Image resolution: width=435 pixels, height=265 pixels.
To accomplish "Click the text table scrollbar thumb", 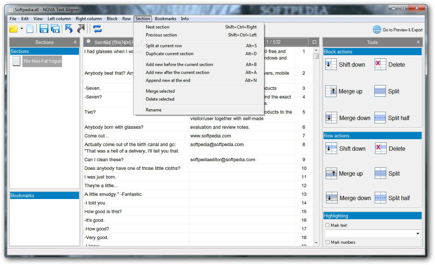I will pyautogui.click(x=316, y=56).
